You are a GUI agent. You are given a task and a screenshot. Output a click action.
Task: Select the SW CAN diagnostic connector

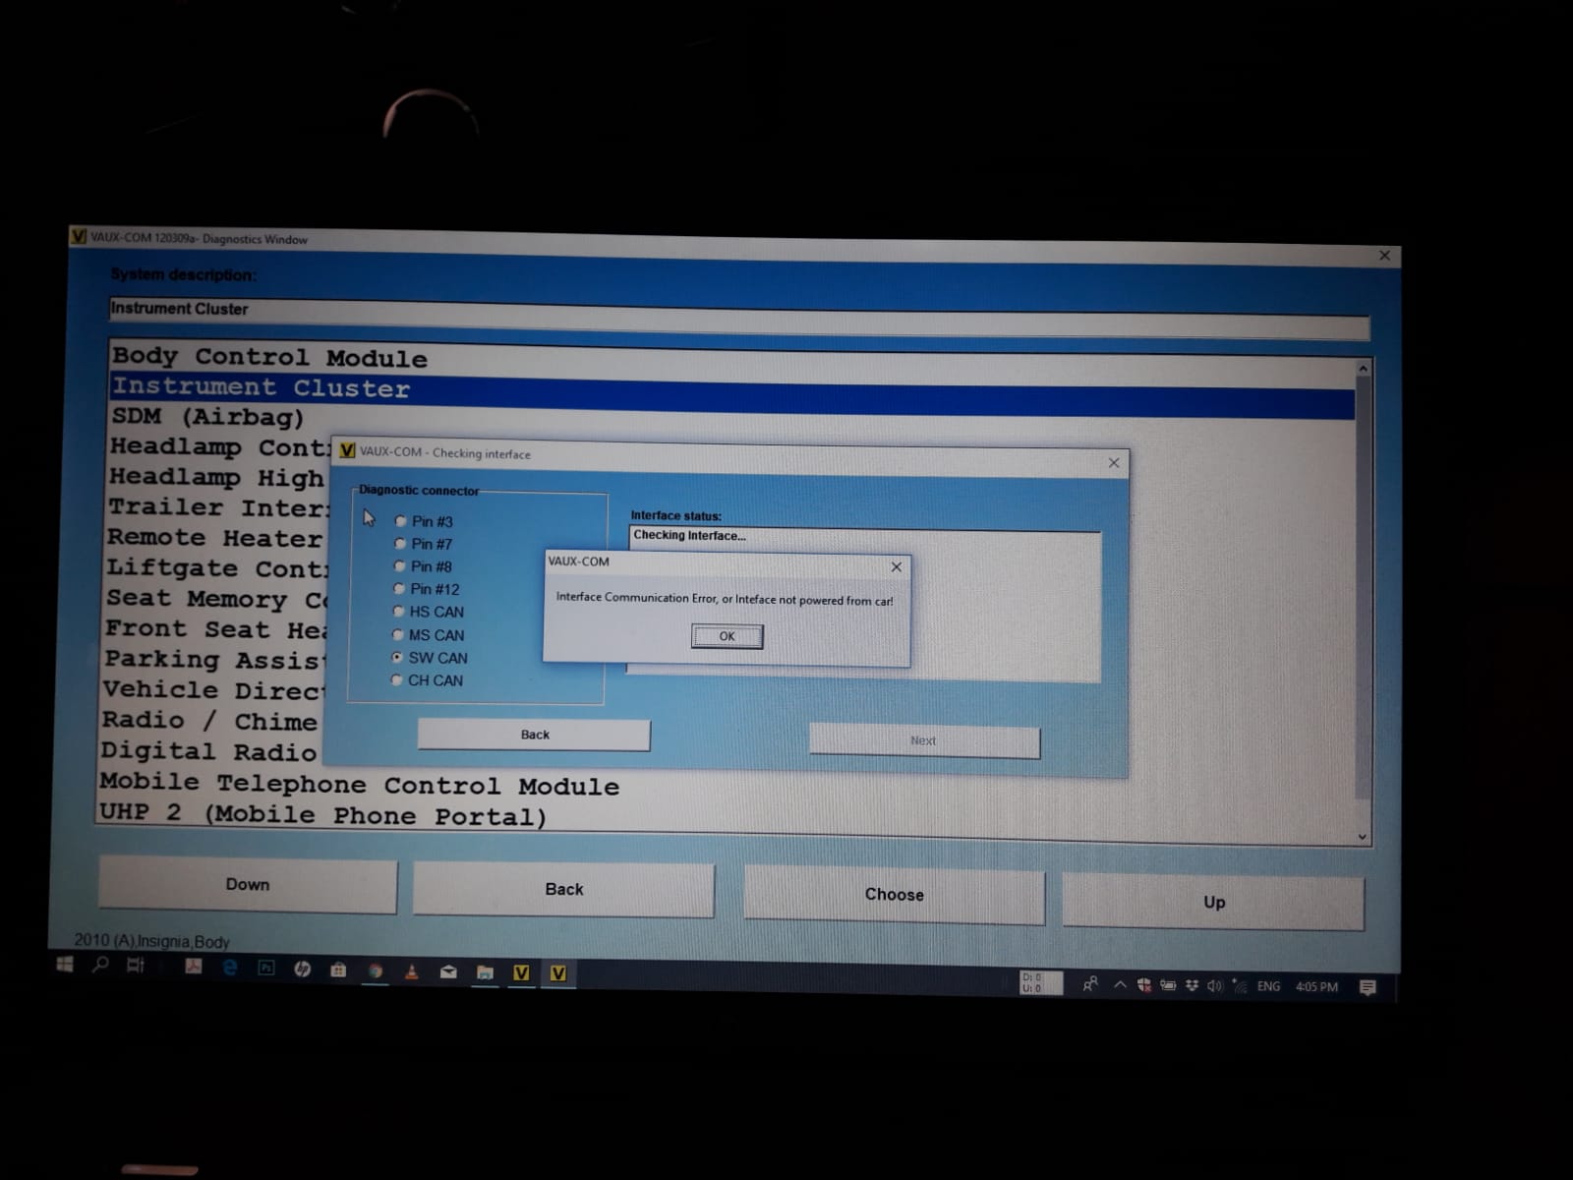(x=396, y=658)
